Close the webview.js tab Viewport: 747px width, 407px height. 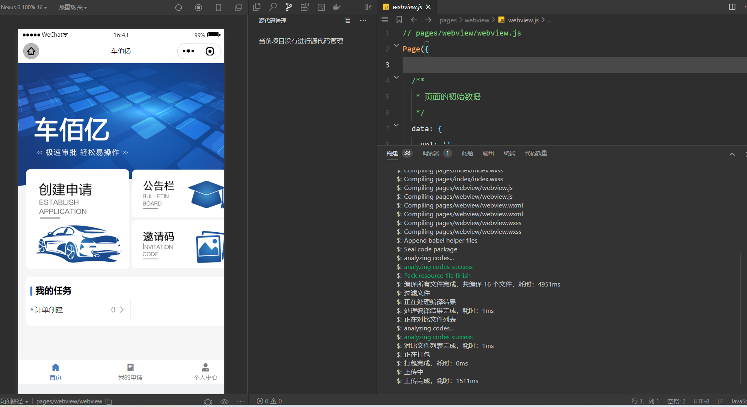tap(428, 7)
